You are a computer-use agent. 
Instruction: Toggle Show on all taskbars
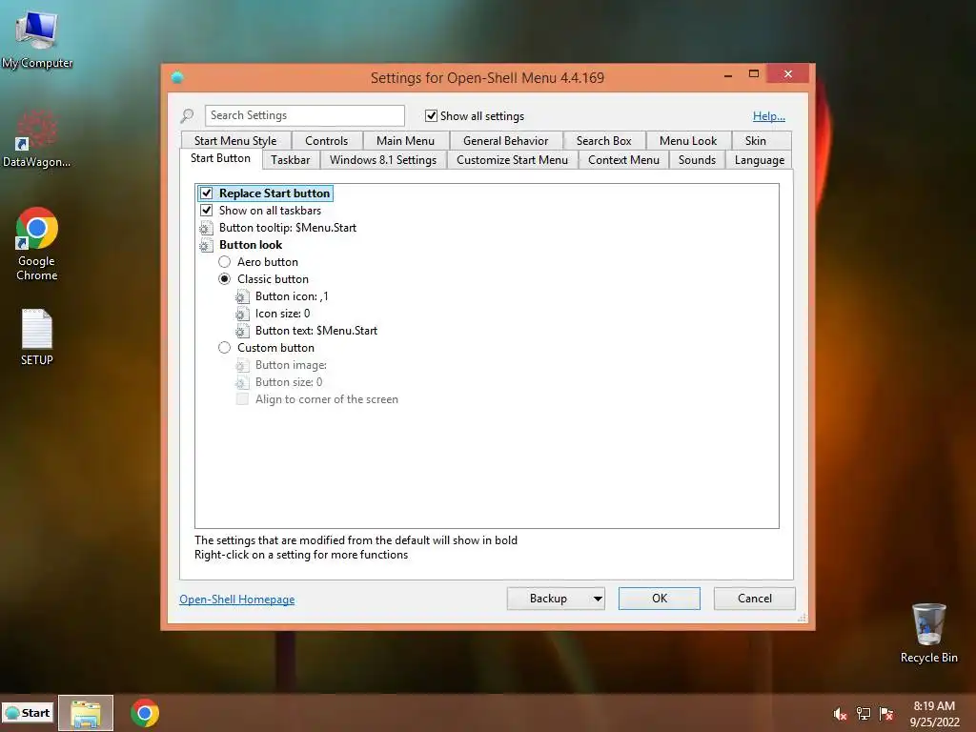point(207,211)
